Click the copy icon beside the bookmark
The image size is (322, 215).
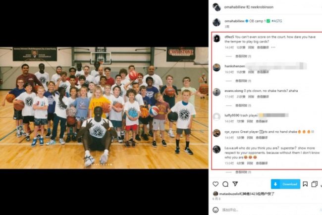(315, 184)
